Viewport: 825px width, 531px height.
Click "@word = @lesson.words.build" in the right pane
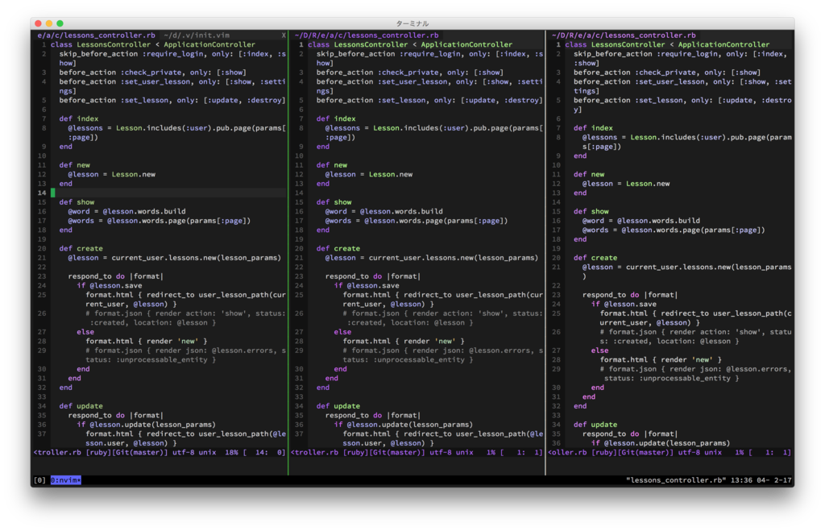(641, 221)
